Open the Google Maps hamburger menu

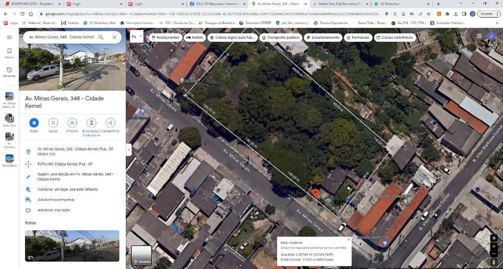pyautogui.click(x=9, y=37)
